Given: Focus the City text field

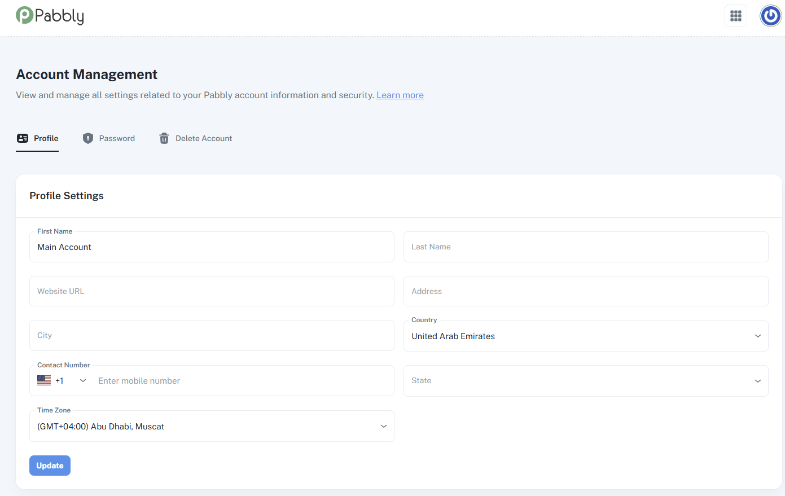Looking at the screenshot, I should click(x=212, y=336).
